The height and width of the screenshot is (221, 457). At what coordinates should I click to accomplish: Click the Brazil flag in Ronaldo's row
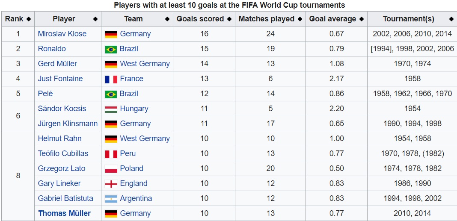click(111, 49)
